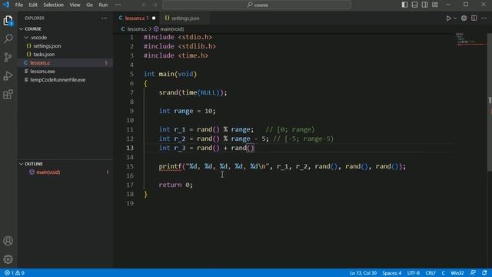Screen dimensions: 492x277
Task: Open run options dropdown arrow
Action: (455, 18)
